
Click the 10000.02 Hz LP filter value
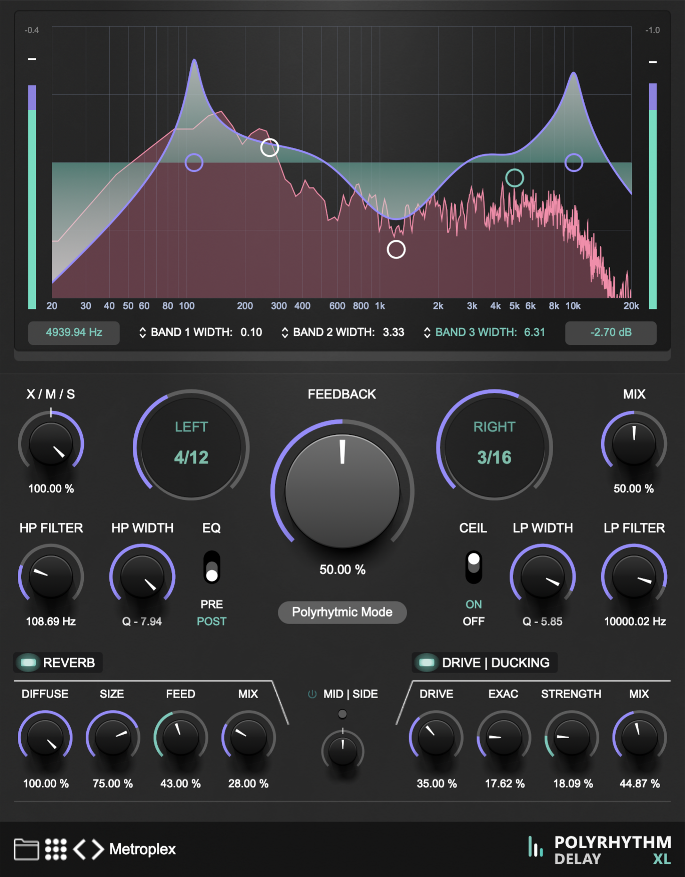pos(635,622)
